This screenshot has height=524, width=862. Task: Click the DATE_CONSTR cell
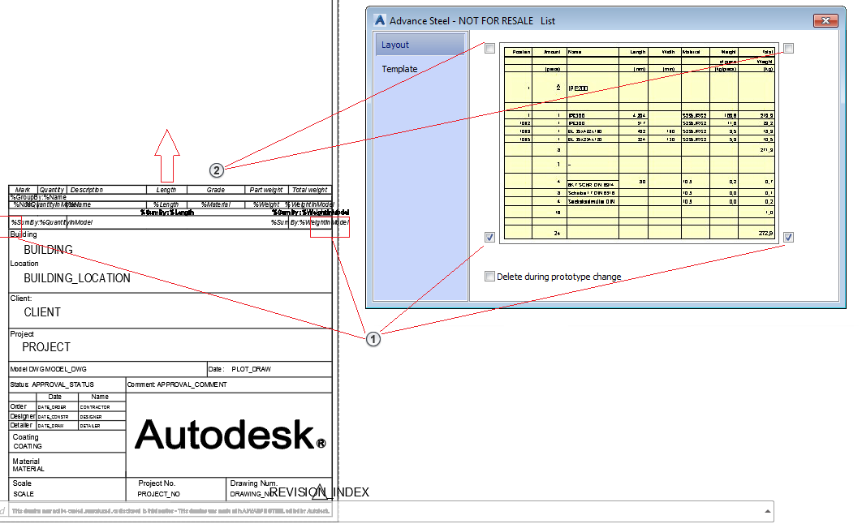[54, 417]
